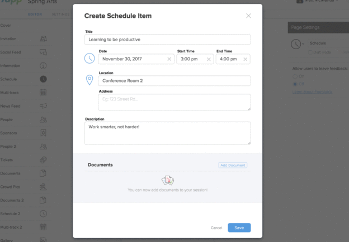
Task: Toggle the Draft mode checkbox
Action: (310, 52)
